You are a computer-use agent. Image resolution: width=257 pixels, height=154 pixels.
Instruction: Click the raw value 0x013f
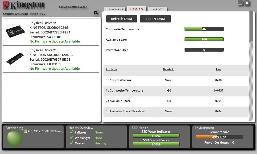click(218, 90)
